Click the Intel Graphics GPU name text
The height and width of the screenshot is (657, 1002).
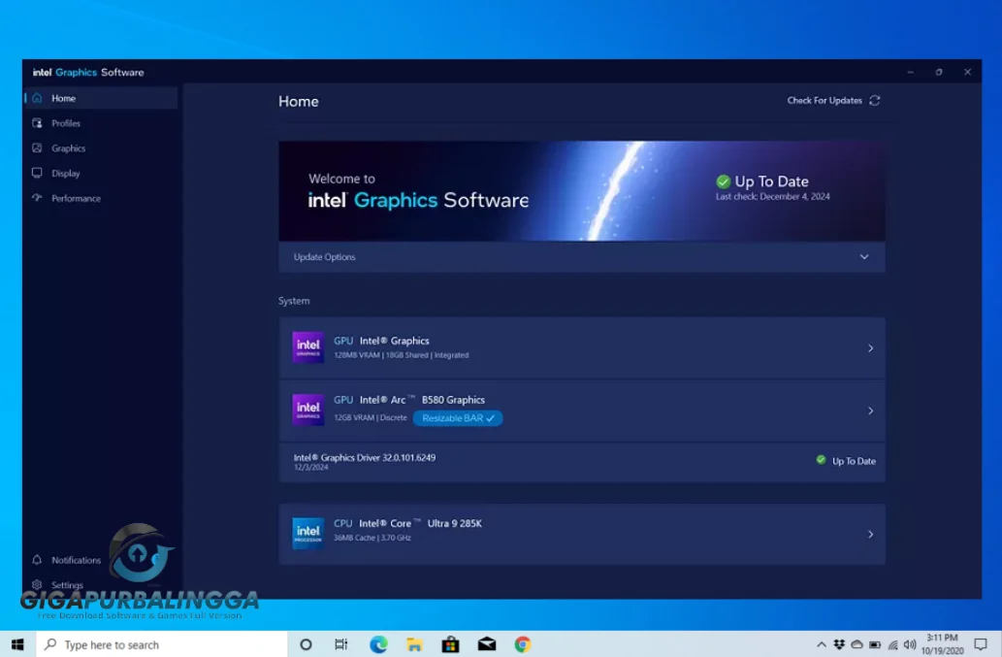click(394, 341)
